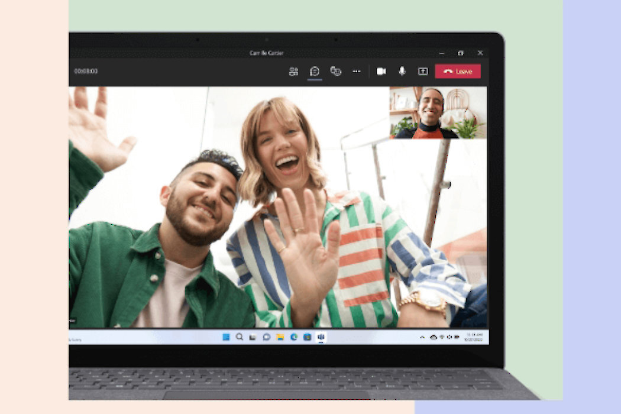Click the Share content screen icon
The image size is (621, 414).
tap(423, 72)
